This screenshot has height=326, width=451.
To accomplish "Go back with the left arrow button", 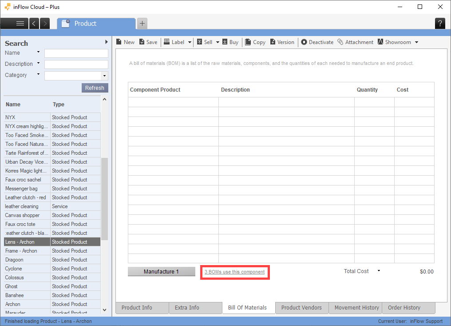I will pos(35,24).
